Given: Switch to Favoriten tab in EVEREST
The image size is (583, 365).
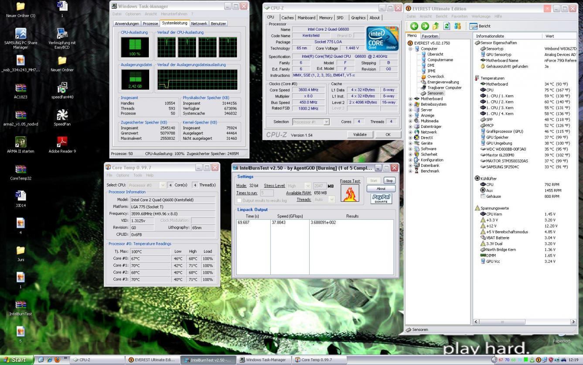Looking at the screenshot, I should pyautogui.click(x=430, y=36).
